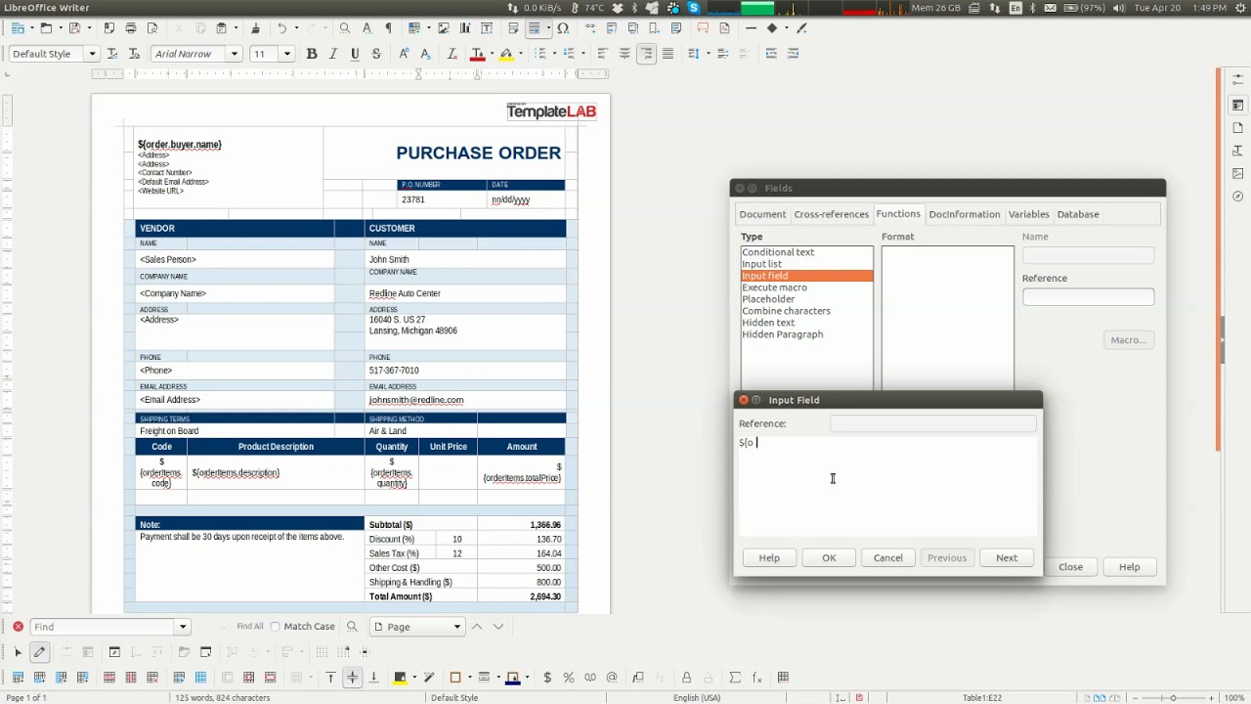Click the Undo arrow icon
The width and height of the screenshot is (1251, 704).
(281, 28)
